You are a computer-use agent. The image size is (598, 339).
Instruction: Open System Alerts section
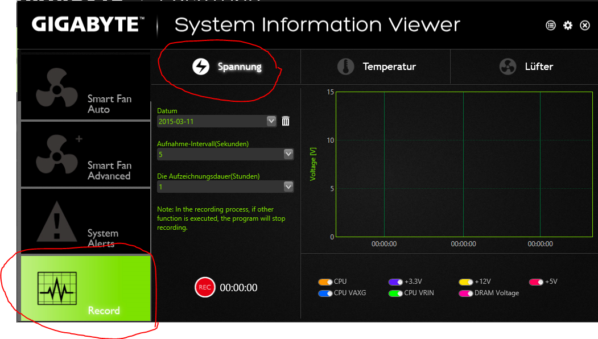coord(86,221)
